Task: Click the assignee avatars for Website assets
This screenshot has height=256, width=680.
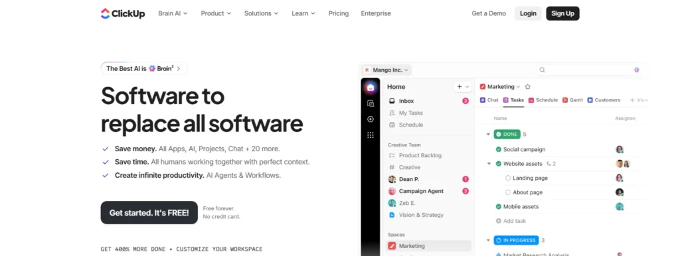Action: click(x=623, y=164)
